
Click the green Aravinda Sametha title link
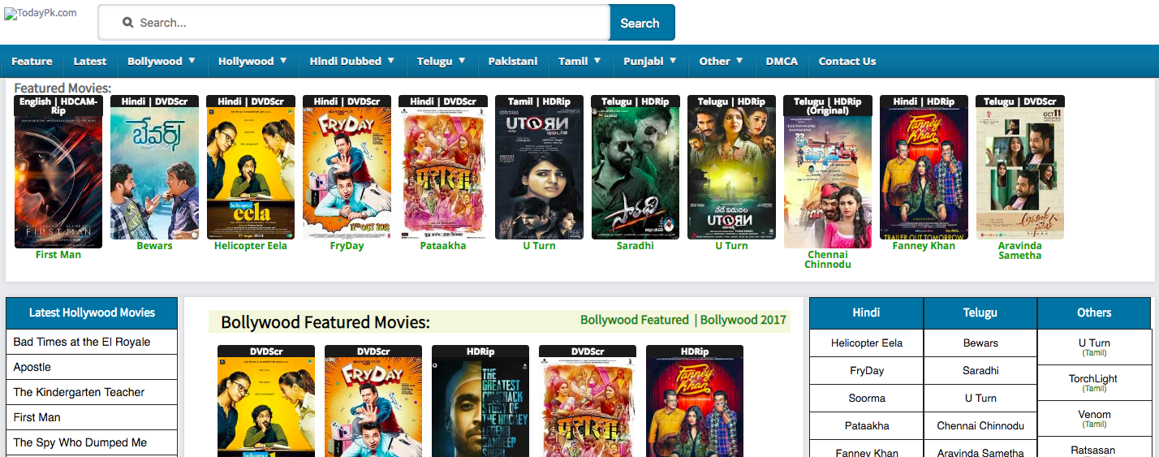(x=1020, y=251)
